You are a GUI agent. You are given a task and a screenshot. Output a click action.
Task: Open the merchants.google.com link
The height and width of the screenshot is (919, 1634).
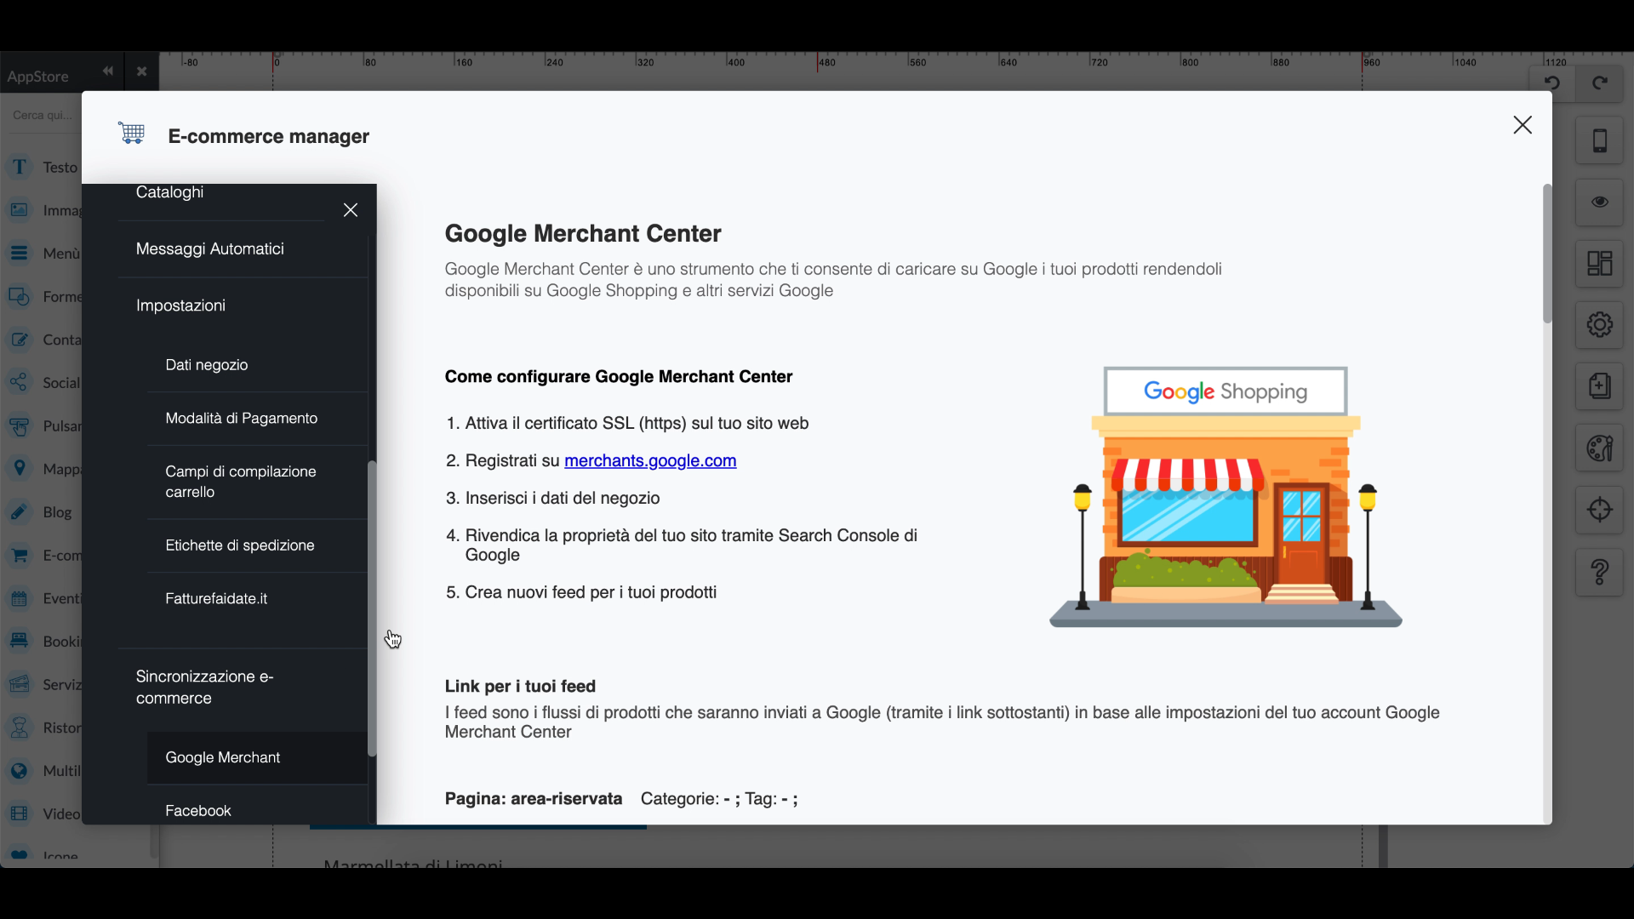point(650,461)
